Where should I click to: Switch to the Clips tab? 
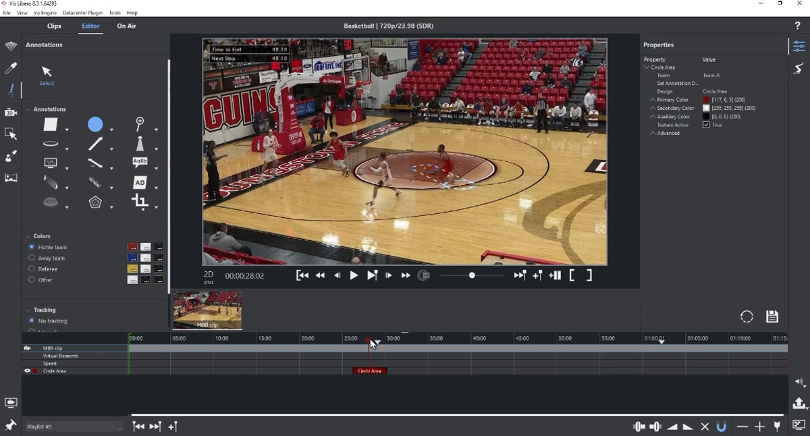[54, 26]
